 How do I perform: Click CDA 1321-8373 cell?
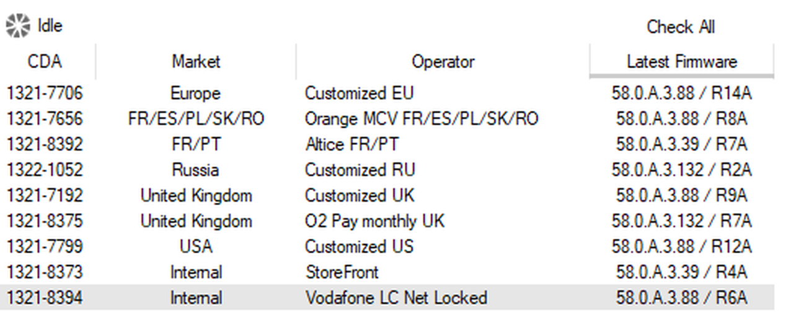click(x=45, y=272)
